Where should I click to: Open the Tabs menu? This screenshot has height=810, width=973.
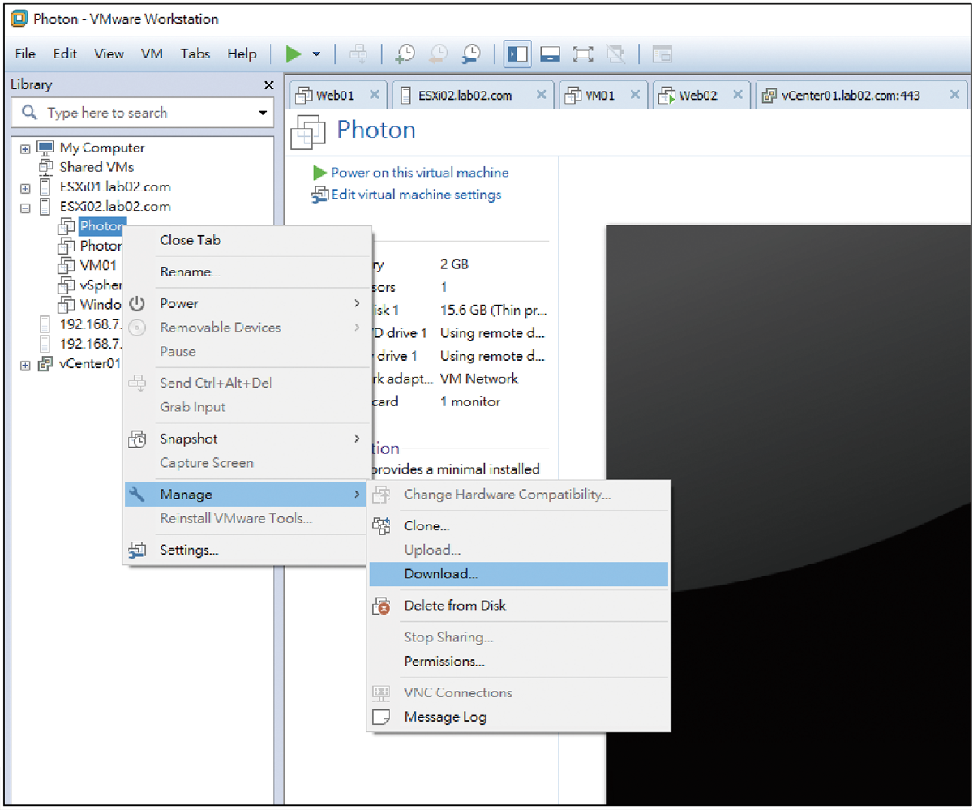(x=195, y=54)
